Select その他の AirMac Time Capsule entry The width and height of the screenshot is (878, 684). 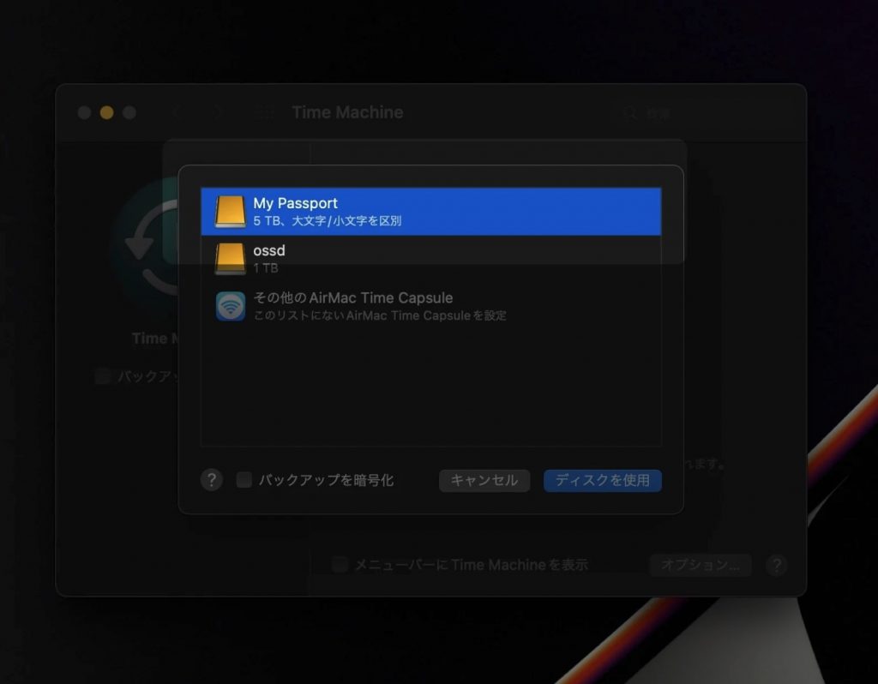click(x=431, y=306)
